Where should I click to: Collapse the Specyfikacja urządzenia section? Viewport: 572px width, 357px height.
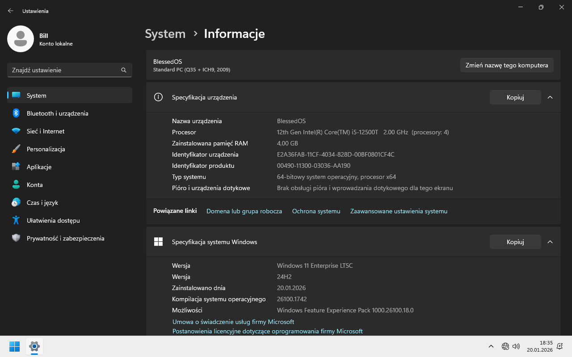point(550,97)
